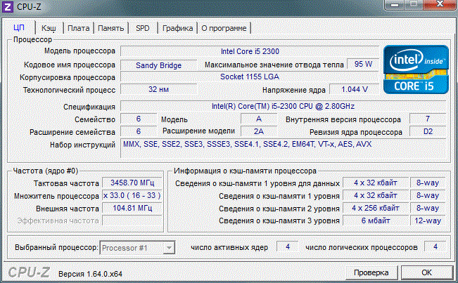The image size is (458, 283).
Task: Select the 3458.70 МГц clock speed value
Action: (x=132, y=182)
